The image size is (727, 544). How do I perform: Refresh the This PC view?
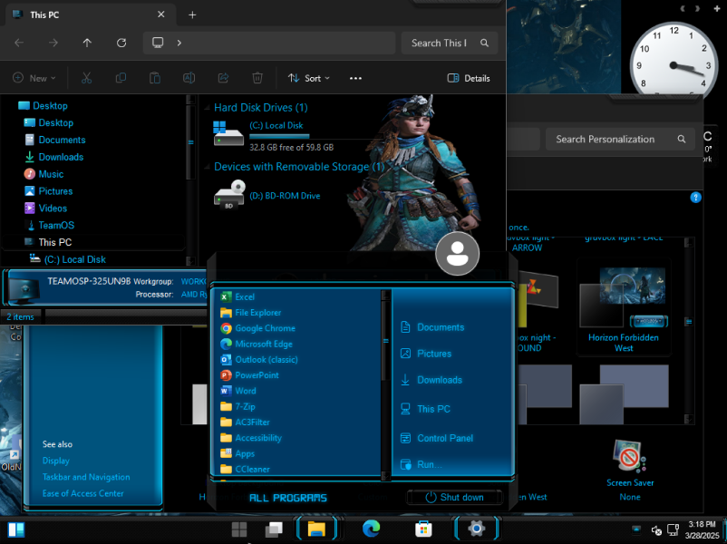pyautogui.click(x=121, y=44)
